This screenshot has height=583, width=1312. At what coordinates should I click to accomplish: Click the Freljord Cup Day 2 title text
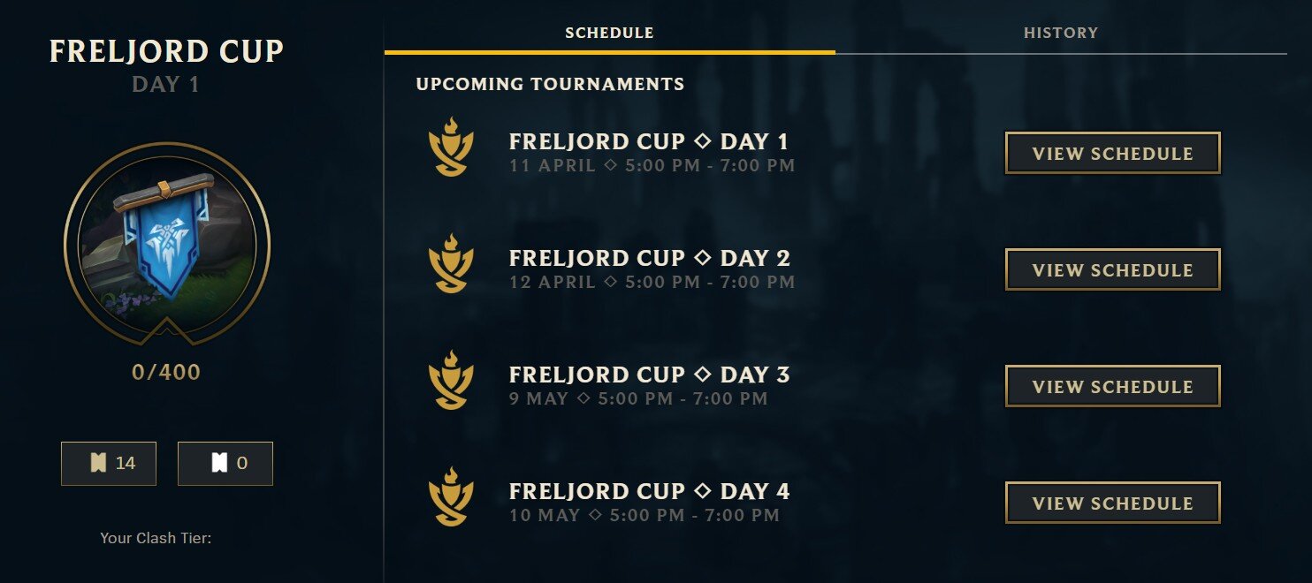click(x=649, y=258)
